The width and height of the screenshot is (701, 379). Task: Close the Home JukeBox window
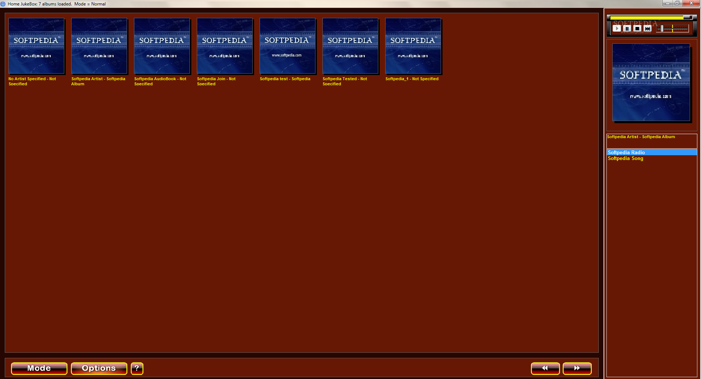tap(691, 3)
